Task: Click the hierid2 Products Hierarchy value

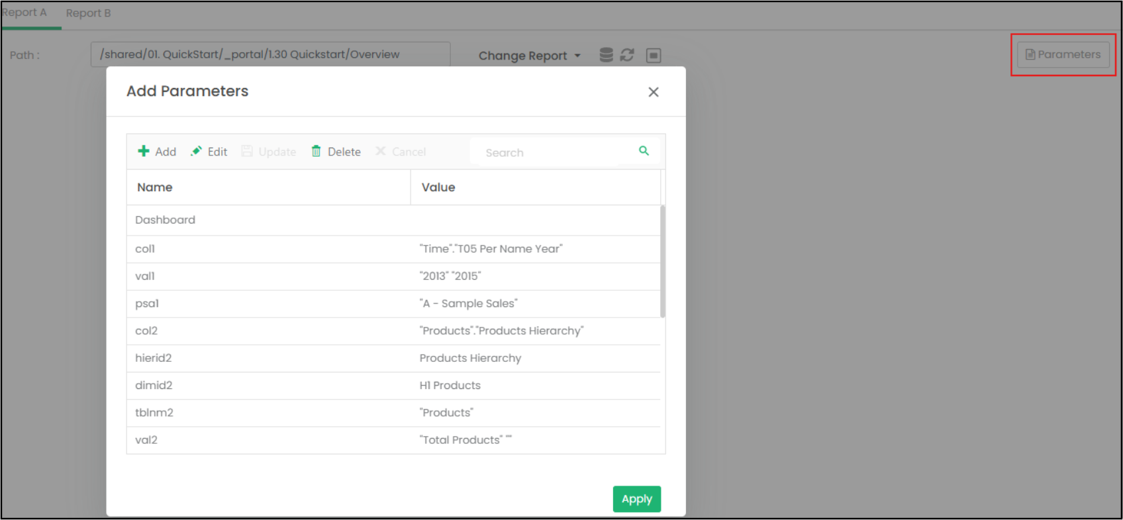Action: (470, 358)
